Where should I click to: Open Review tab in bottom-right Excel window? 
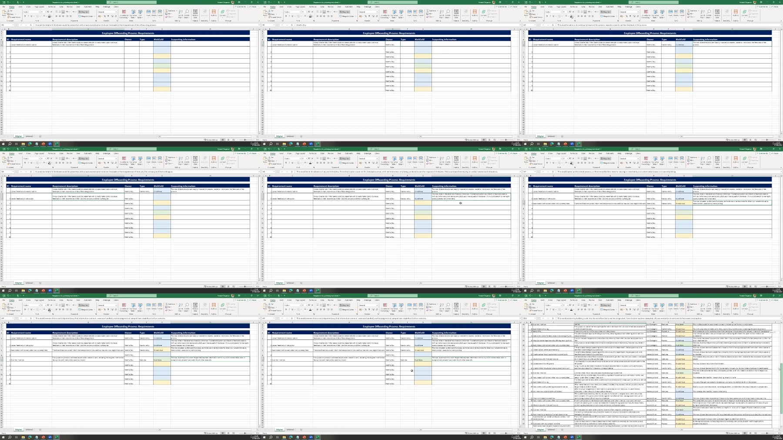(x=592, y=300)
